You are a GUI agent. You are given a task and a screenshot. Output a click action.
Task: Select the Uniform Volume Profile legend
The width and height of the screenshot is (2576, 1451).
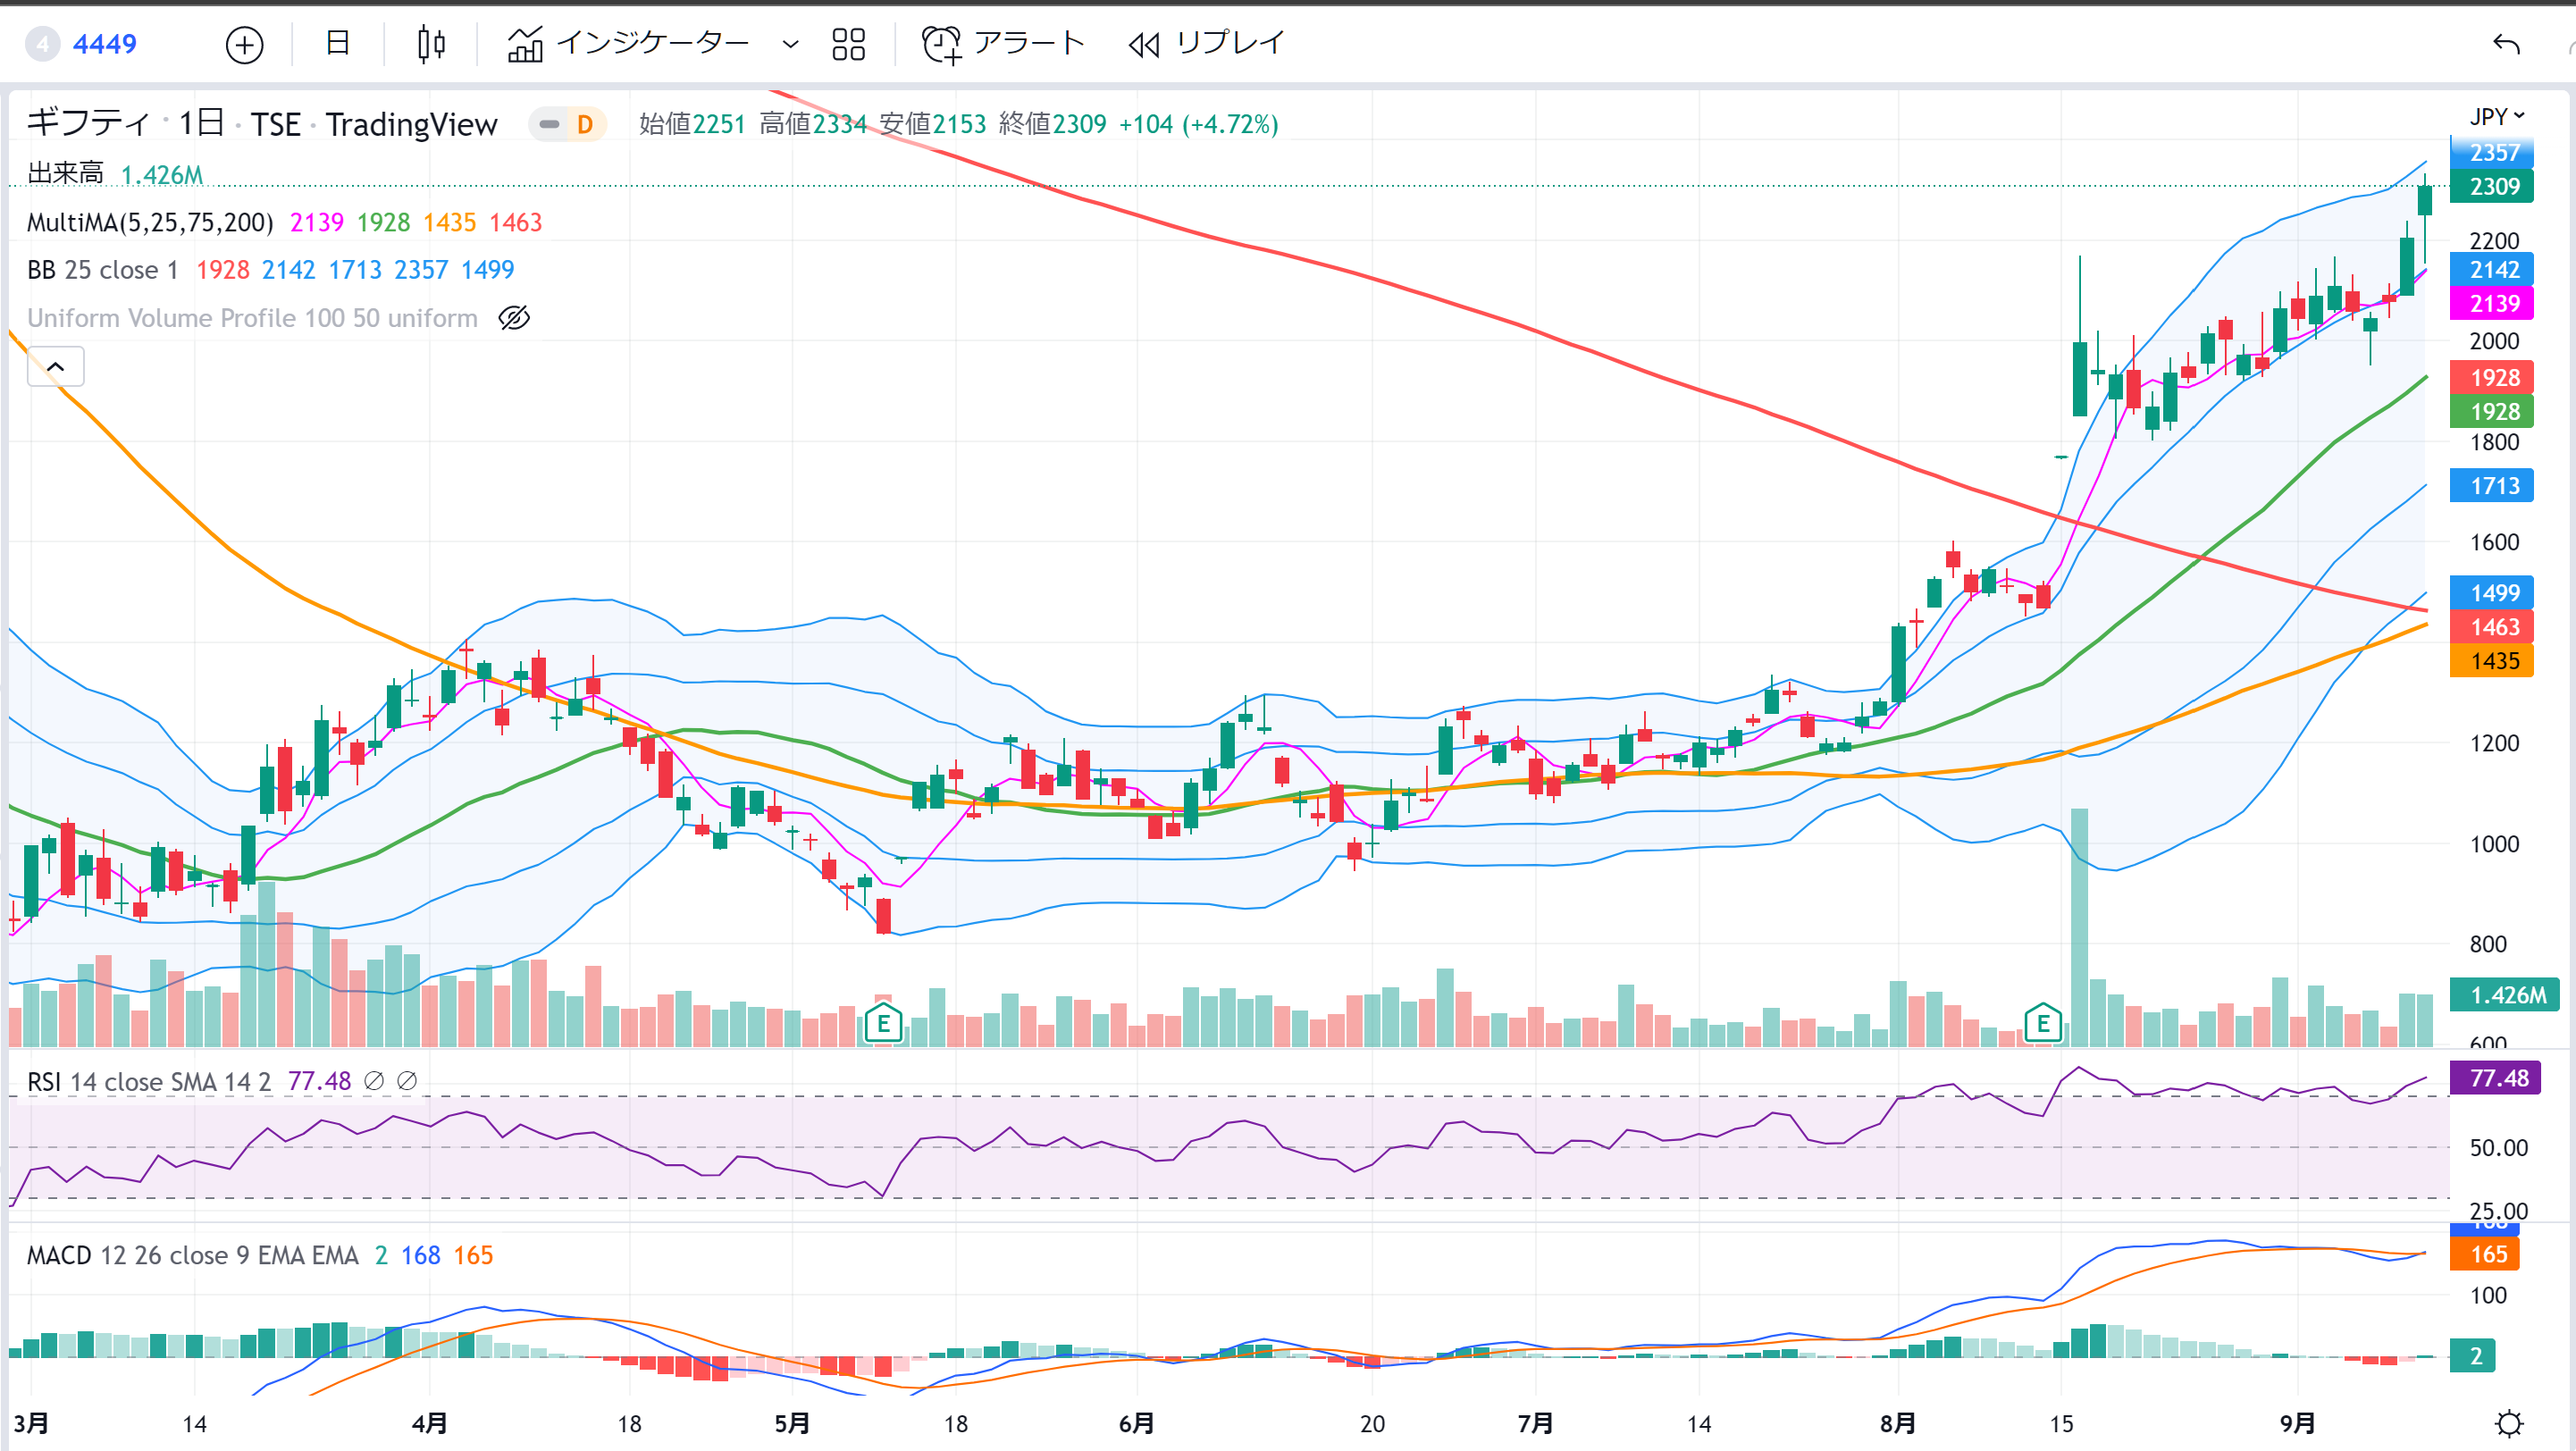252,318
